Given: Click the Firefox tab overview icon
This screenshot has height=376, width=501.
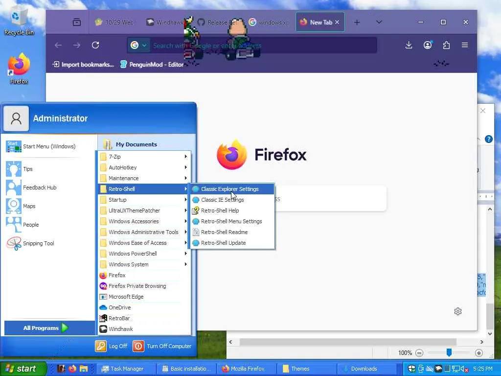Looking at the screenshot, I should click(77, 23).
